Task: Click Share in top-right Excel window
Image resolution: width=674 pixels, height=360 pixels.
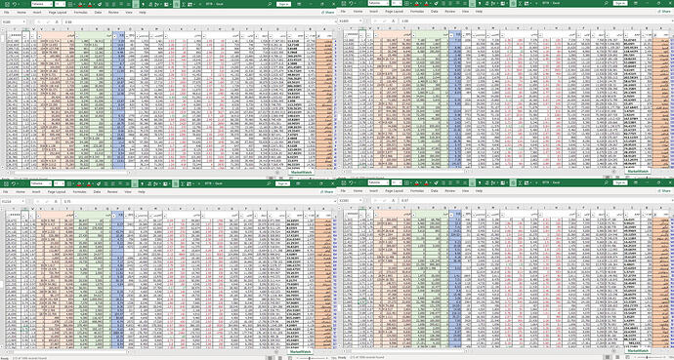Action: [x=665, y=11]
